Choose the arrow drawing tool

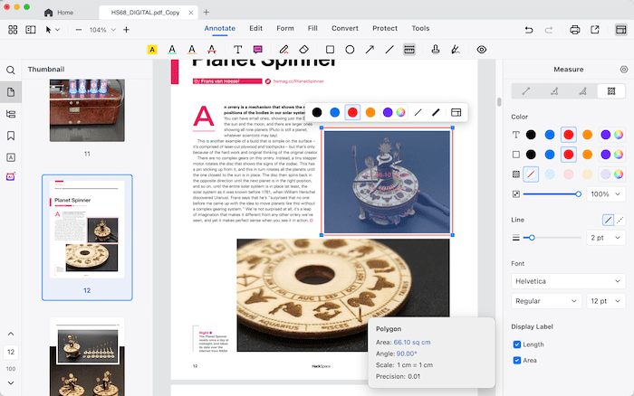[370, 49]
